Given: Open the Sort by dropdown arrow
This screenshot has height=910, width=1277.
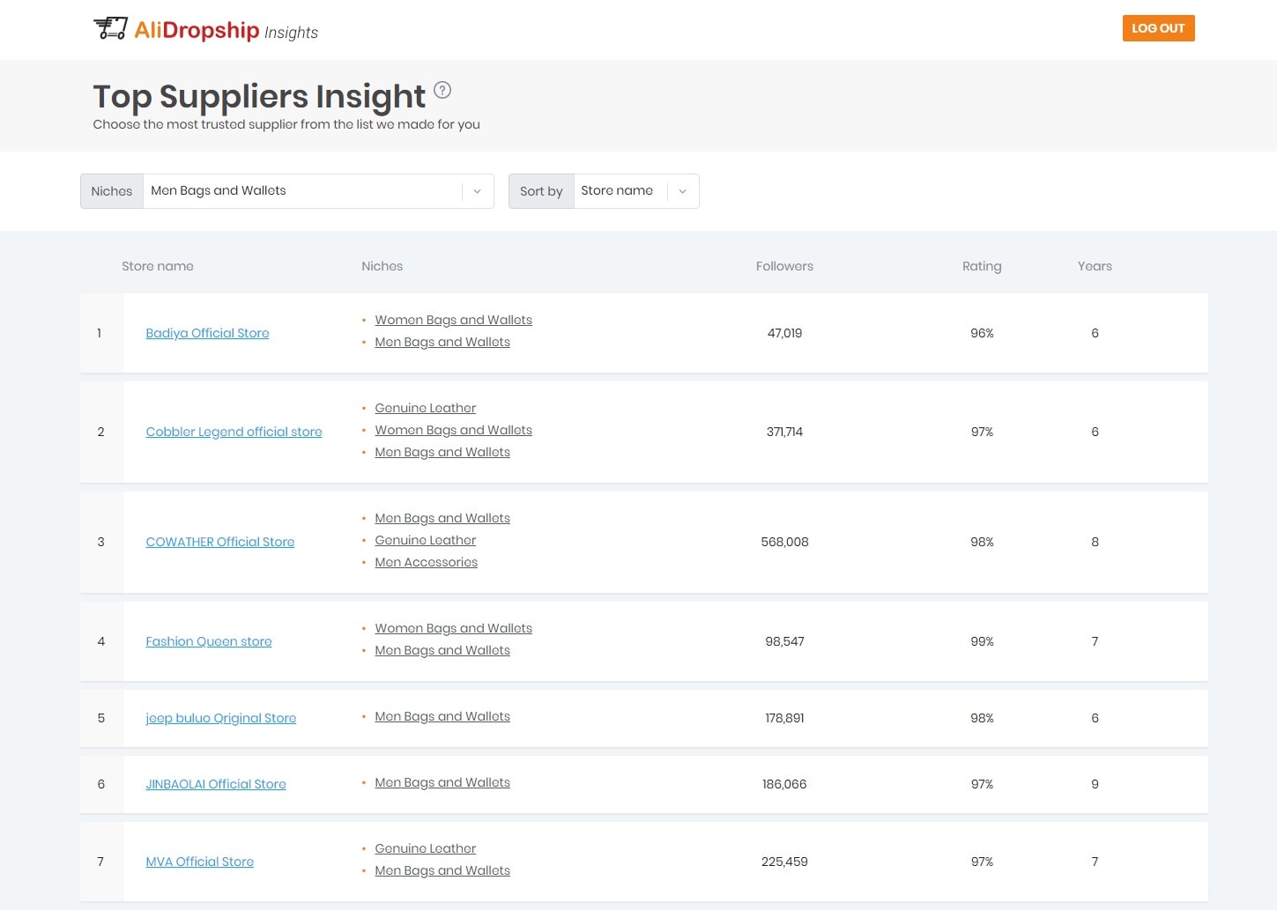Looking at the screenshot, I should pos(682,191).
